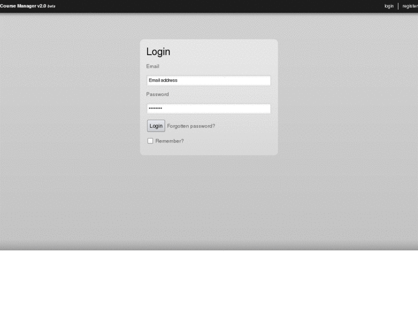The height and width of the screenshot is (313, 418).
Task: Open the login link in top bar
Action: pos(389,6)
